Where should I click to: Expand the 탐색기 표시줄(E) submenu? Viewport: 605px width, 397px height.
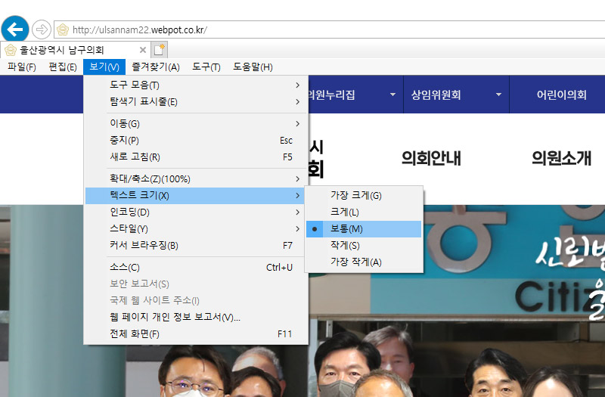tap(196, 101)
